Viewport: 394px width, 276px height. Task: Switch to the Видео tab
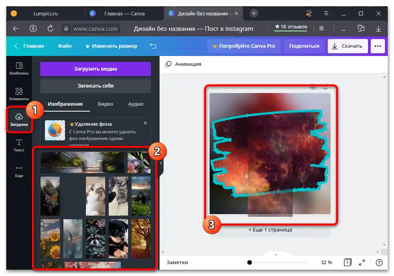tap(105, 104)
